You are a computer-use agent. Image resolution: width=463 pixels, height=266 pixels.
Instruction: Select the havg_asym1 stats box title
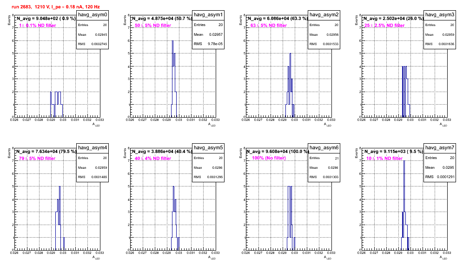pos(208,15)
